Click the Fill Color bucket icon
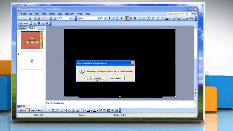 pos(83,110)
